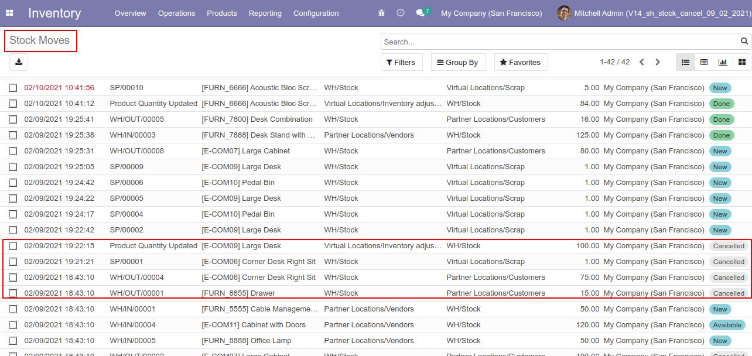The image size is (752, 356).
Task: Click Virtual Locations/Scrap for SP/00009
Action: pos(486,167)
